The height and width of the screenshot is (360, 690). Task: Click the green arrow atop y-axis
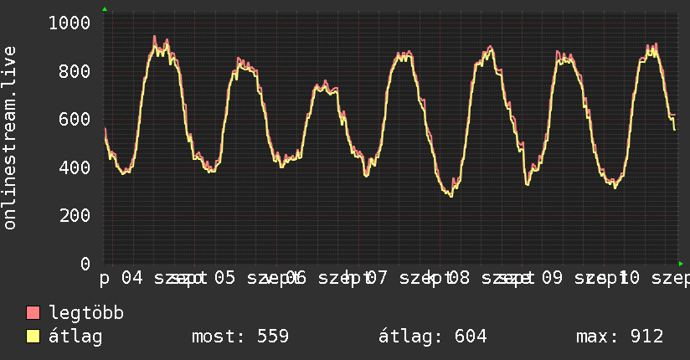[x=105, y=9]
